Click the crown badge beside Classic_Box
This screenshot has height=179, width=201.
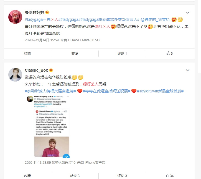51,70
